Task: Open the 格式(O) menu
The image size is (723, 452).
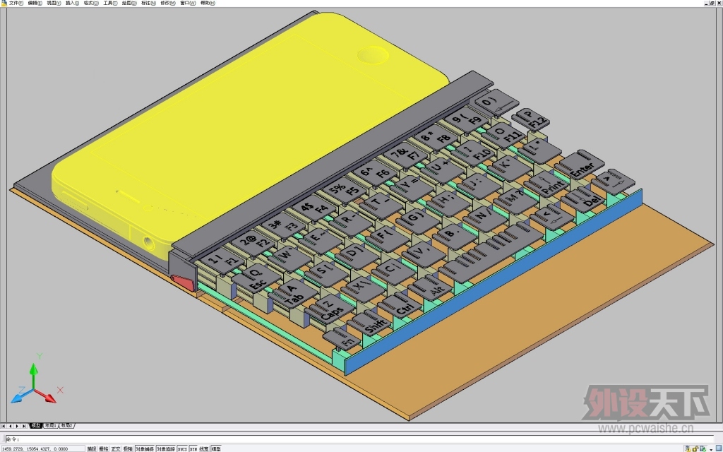Action: [x=91, y=3]
